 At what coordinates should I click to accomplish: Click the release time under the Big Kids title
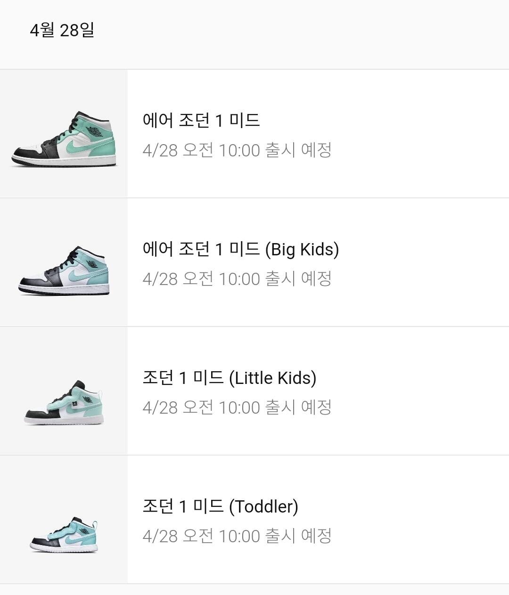point(237,279)
